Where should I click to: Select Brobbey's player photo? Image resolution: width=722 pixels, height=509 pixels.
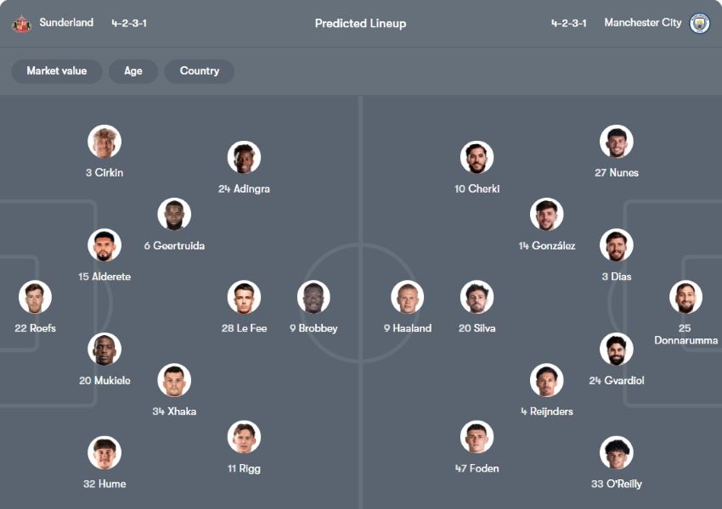click(x=313, y=297)
